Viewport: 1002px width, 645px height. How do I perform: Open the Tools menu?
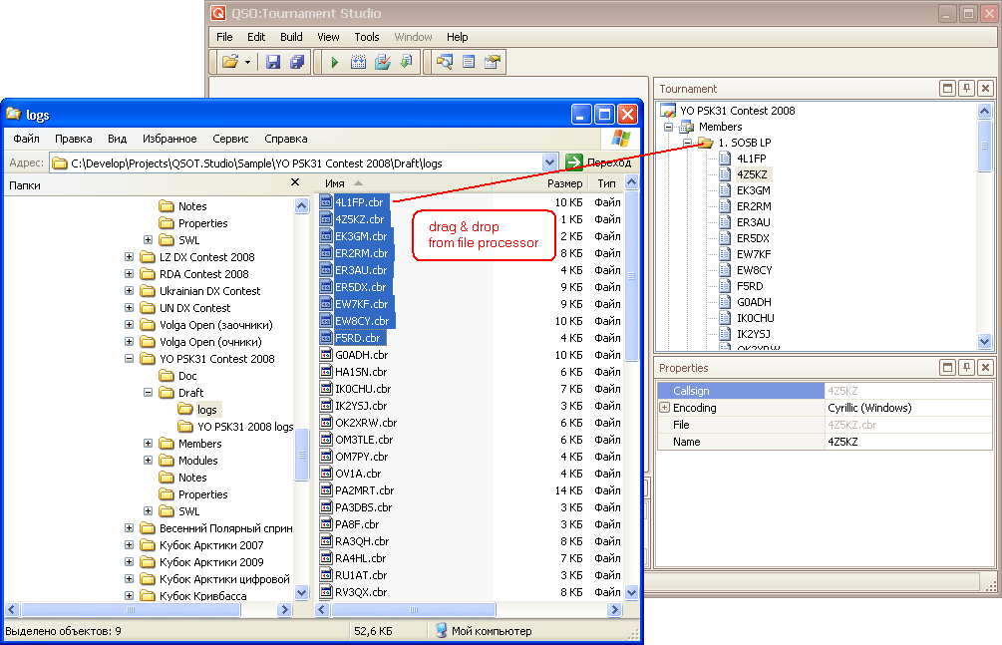(367, 37)
